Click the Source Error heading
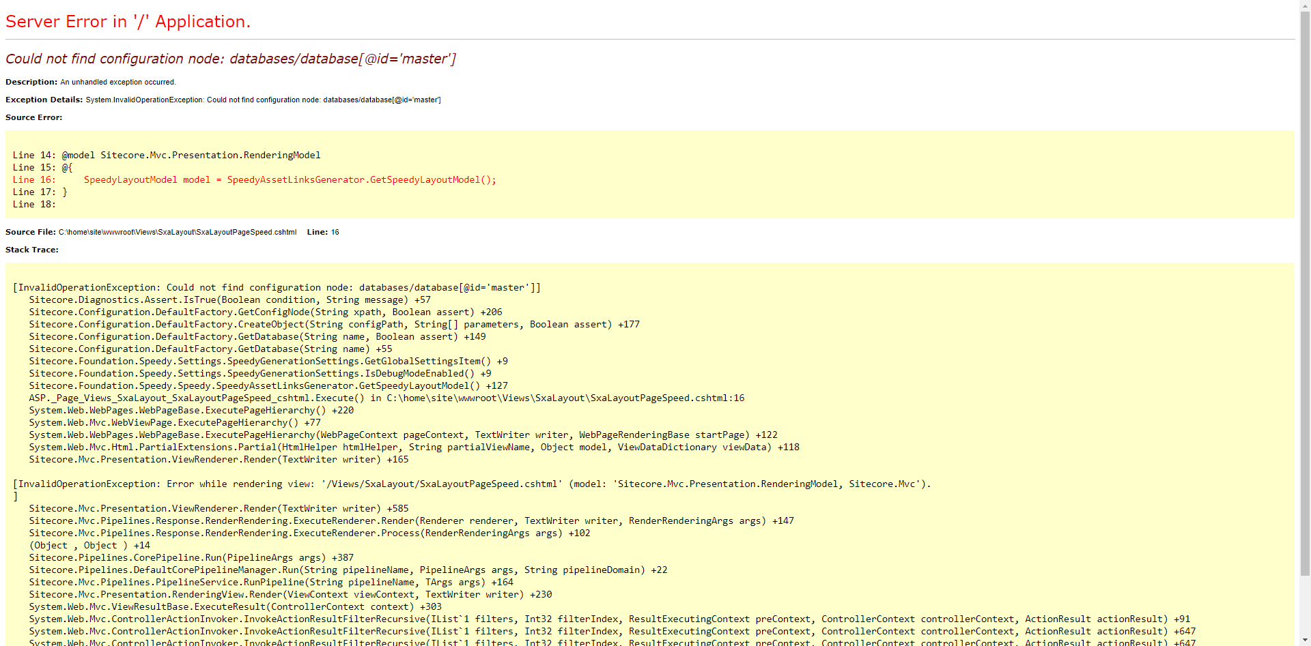1311x646 pixels. pos(34,117)
